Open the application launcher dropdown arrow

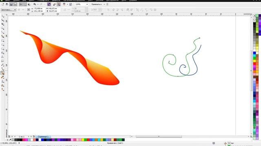tap(67, 4)
